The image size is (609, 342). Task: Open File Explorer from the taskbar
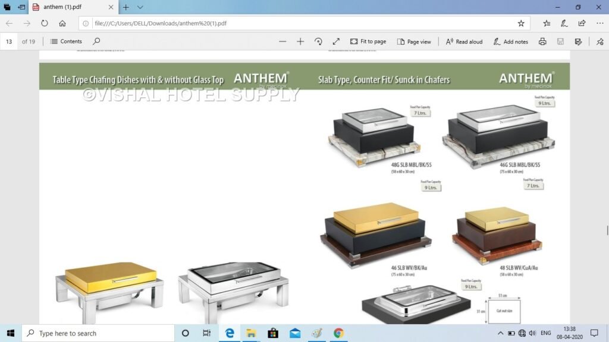(x=251, y=333)
